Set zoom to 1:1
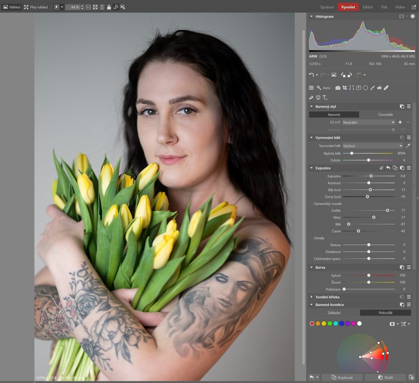 88,7
